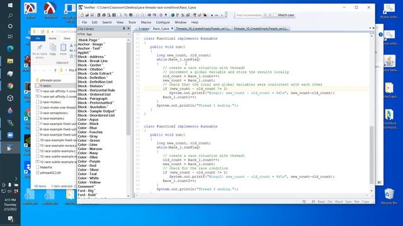
Task: Open the HTML Tags clip library dropdown
Action: pyautogui.click(x=128, y=34)
